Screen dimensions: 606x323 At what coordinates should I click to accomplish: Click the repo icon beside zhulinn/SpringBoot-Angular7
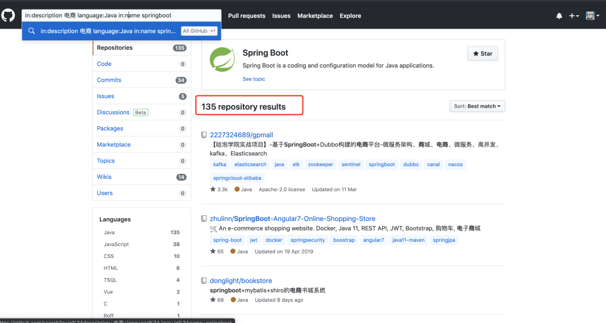pyautogui.click(x=204, y=219)
